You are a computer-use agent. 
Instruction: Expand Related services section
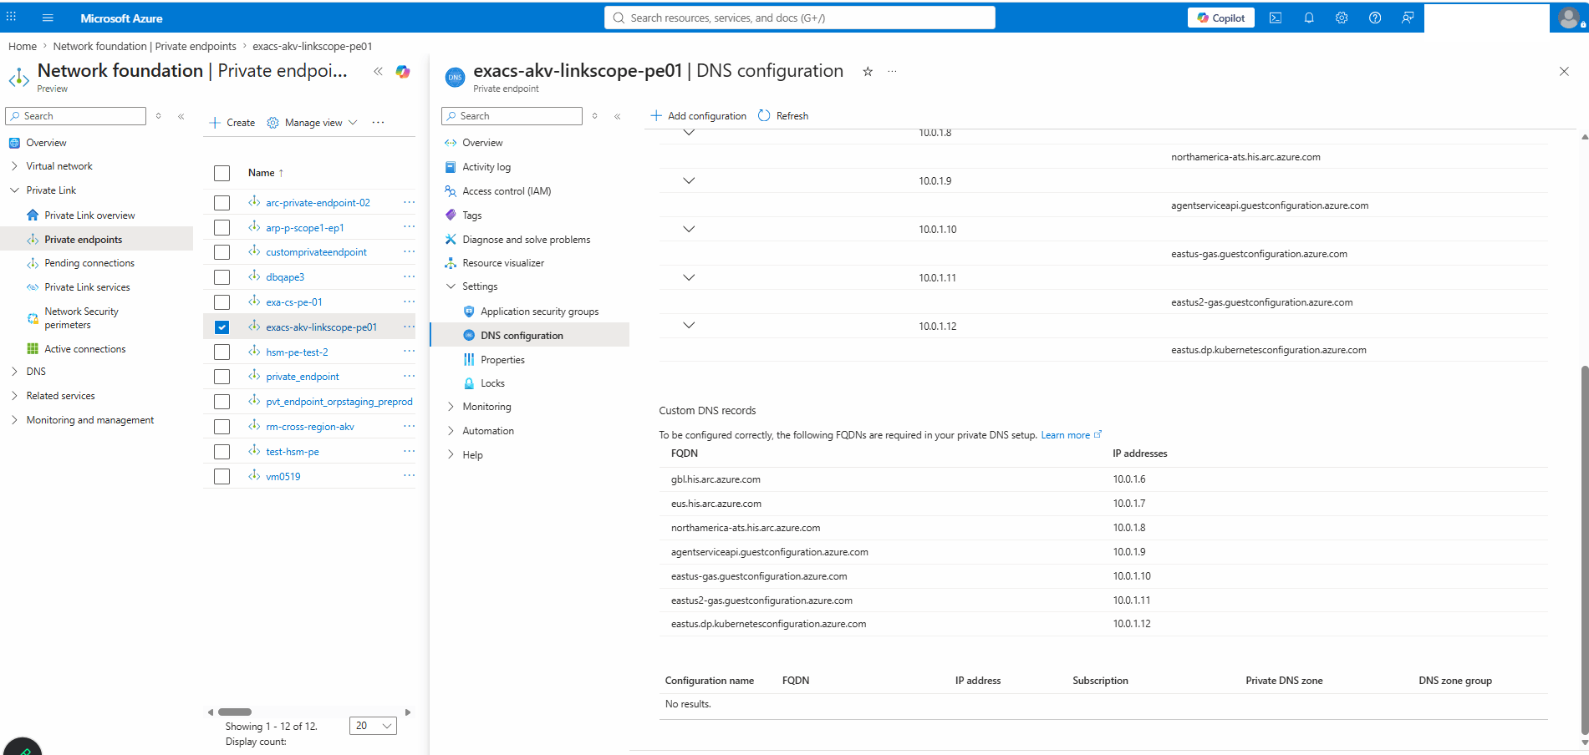(x=14, y=396)
